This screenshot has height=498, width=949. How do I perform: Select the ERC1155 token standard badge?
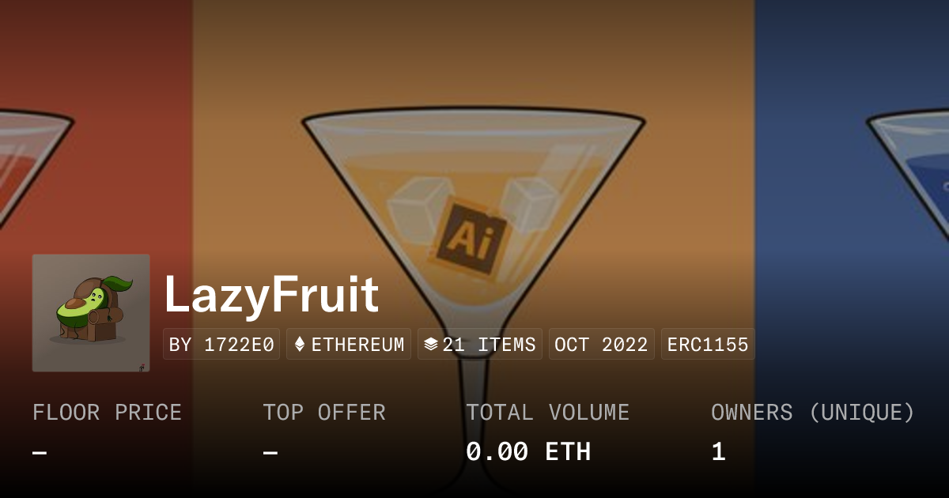click(x=708, y=345)
